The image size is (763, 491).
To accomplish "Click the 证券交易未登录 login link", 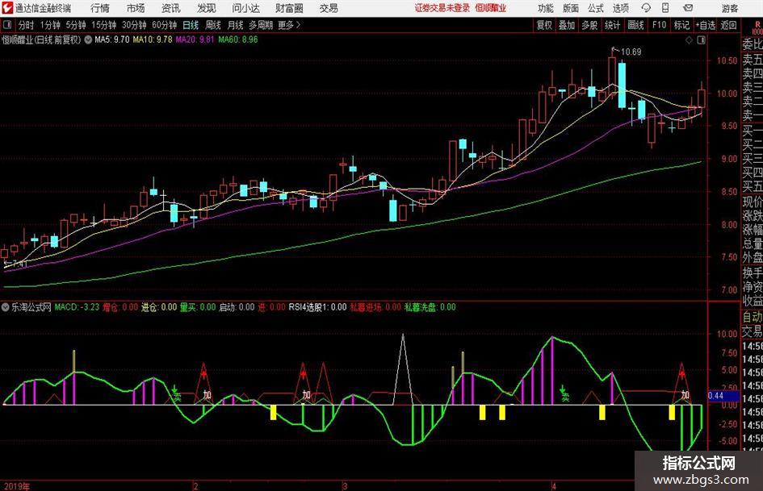I will click(442, 8).
